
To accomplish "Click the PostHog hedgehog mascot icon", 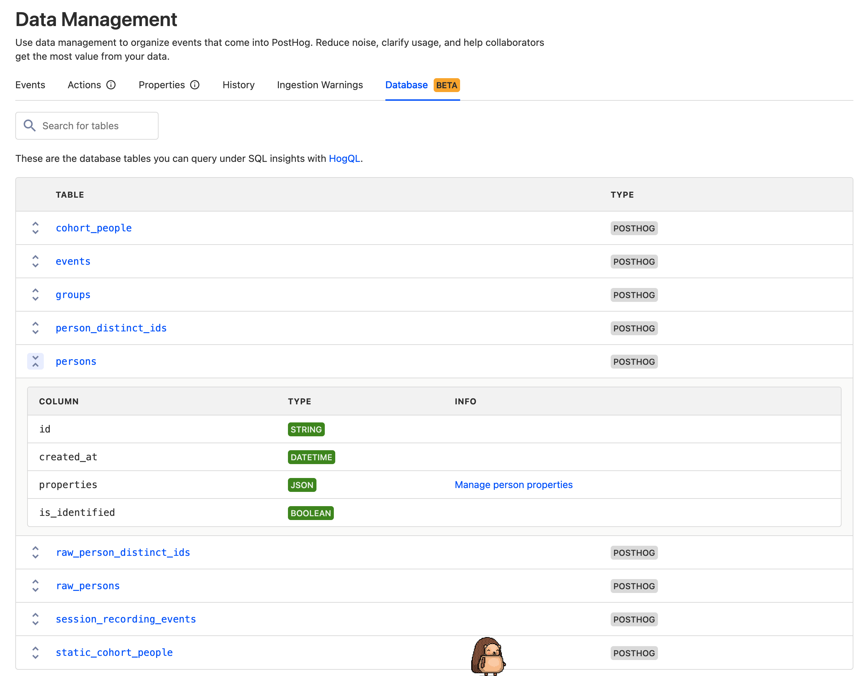I will [489, 654].
